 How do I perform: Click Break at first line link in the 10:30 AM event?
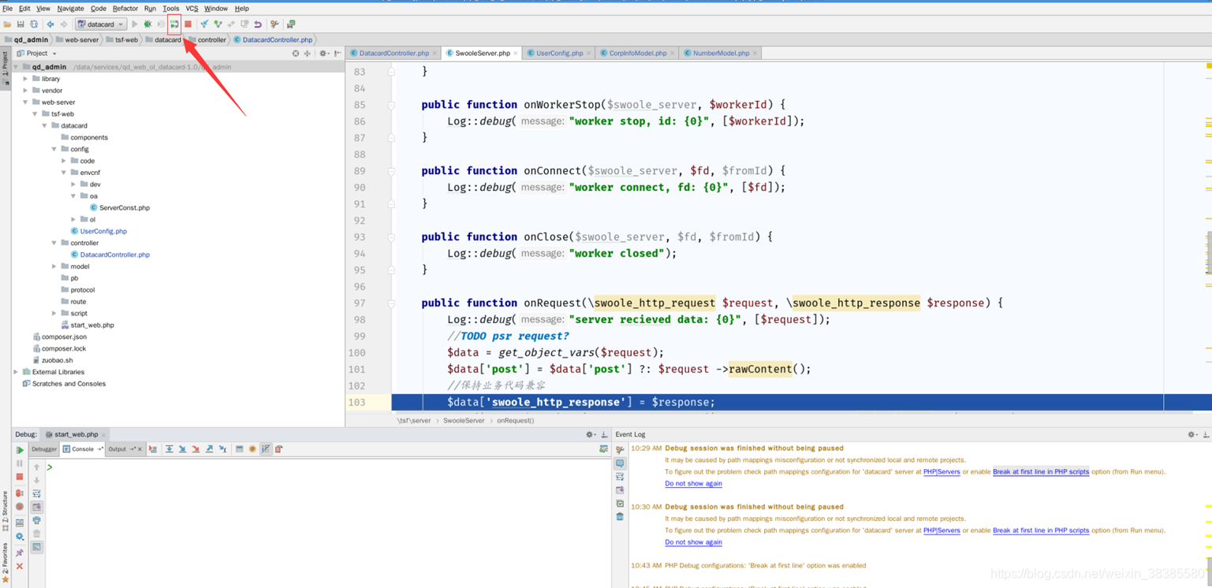(1041, 530)
